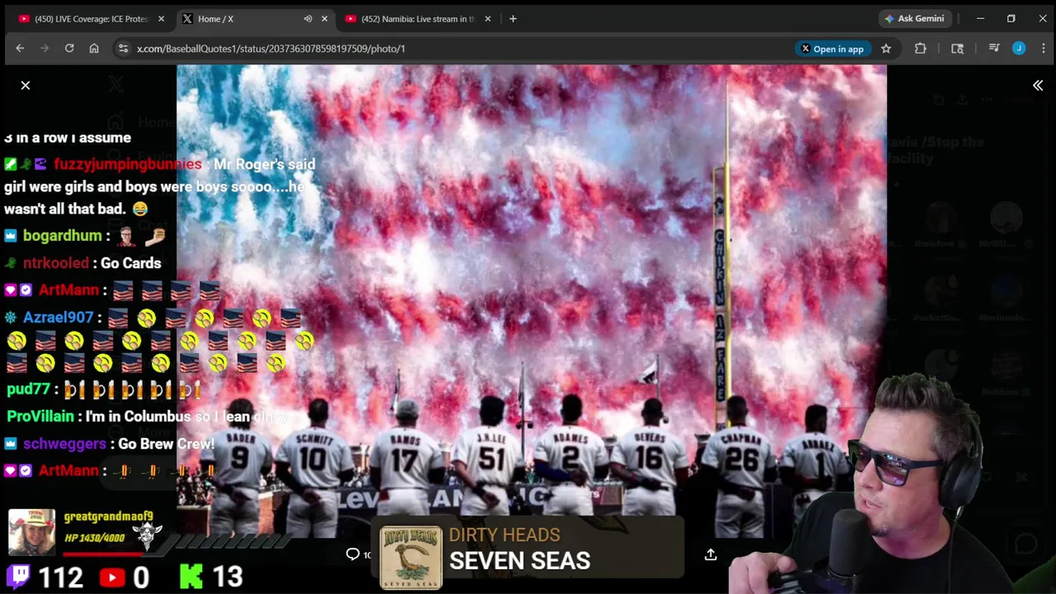Bookmark this page with the star

(886, 49)
